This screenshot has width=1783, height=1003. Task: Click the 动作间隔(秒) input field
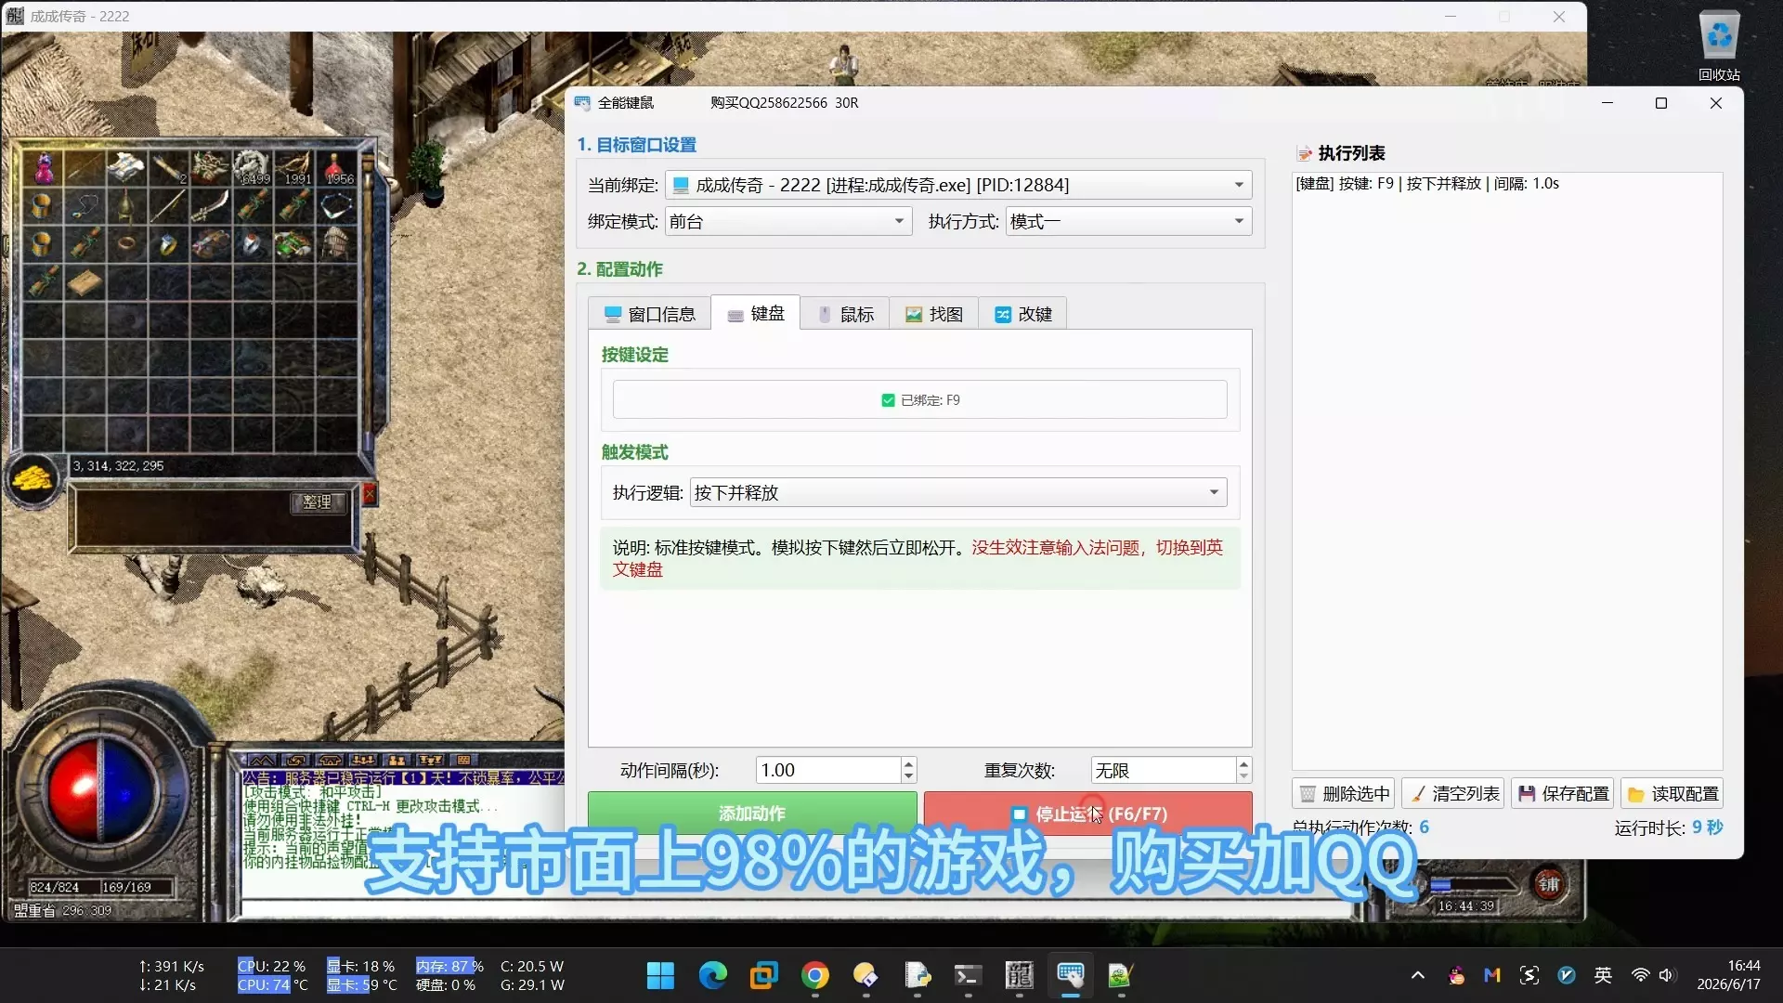click(x=828, y=770)
